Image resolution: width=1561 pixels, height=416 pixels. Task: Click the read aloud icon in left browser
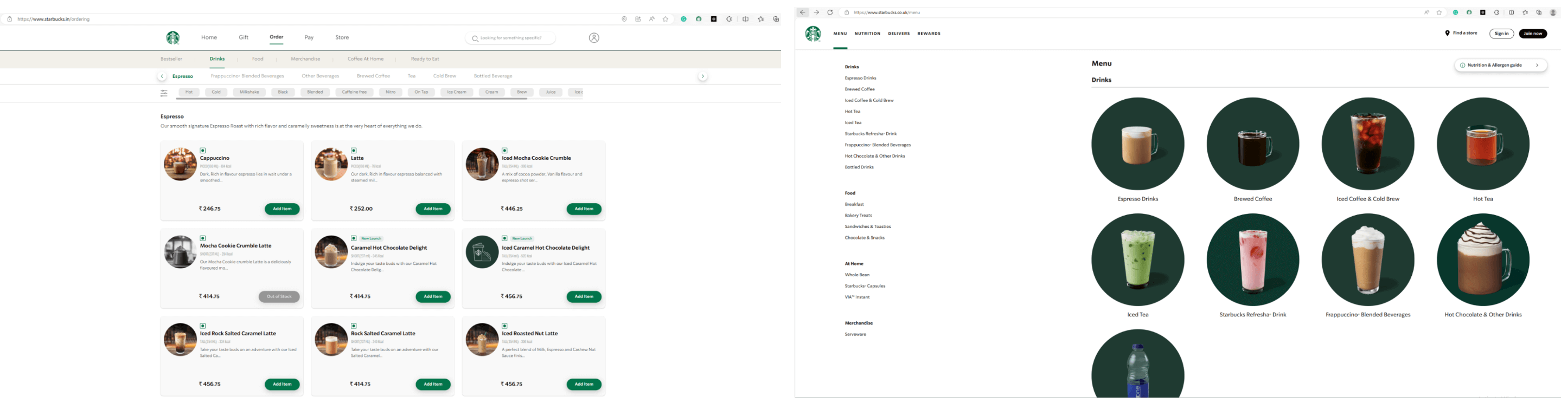coord(652,19)
